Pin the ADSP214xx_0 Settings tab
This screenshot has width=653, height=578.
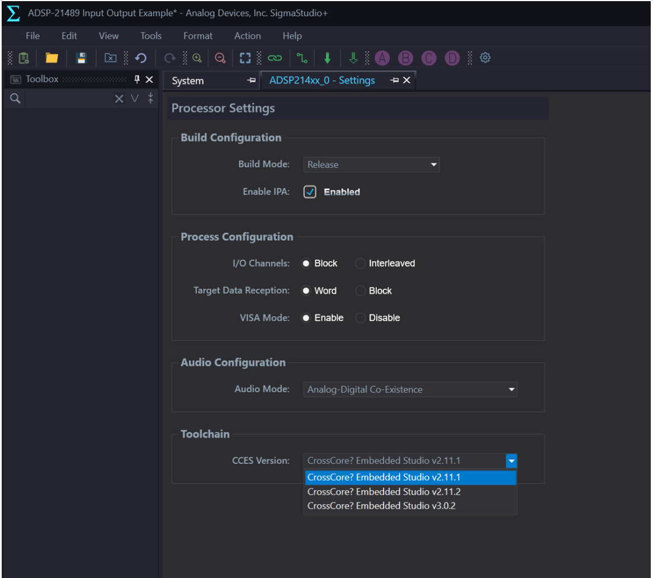pyautogui.click(x=394, y=80)
